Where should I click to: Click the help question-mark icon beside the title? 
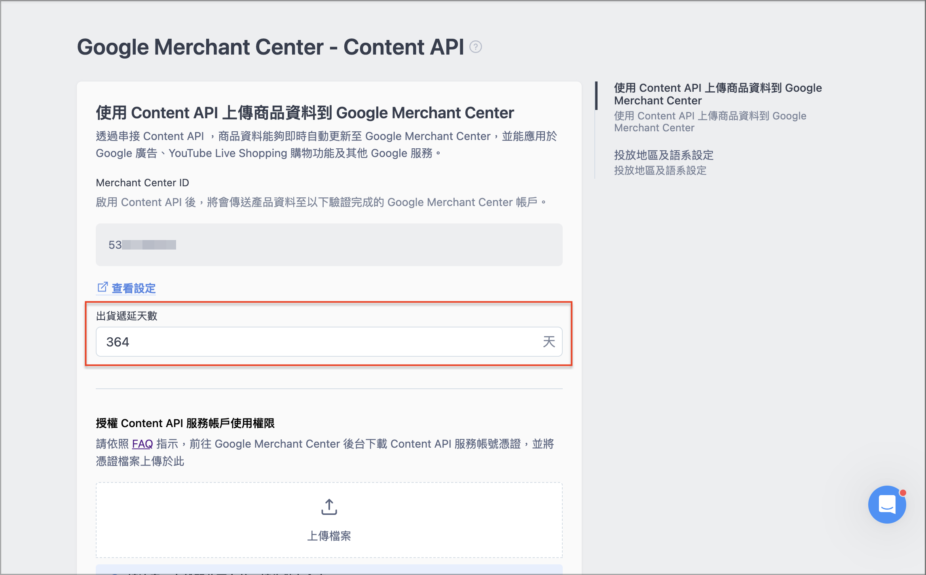tap(475, 47)
